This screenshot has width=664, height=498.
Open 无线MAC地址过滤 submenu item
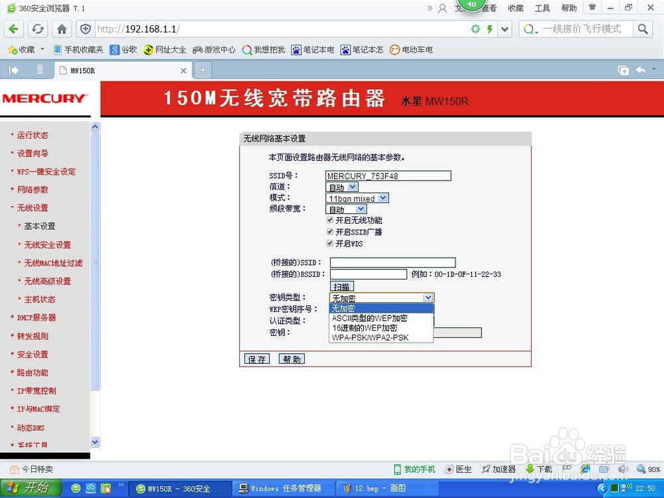[x=53, y=263]
